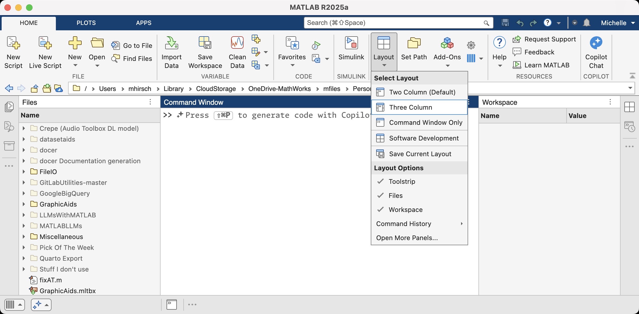Click Request Support link

550,39
